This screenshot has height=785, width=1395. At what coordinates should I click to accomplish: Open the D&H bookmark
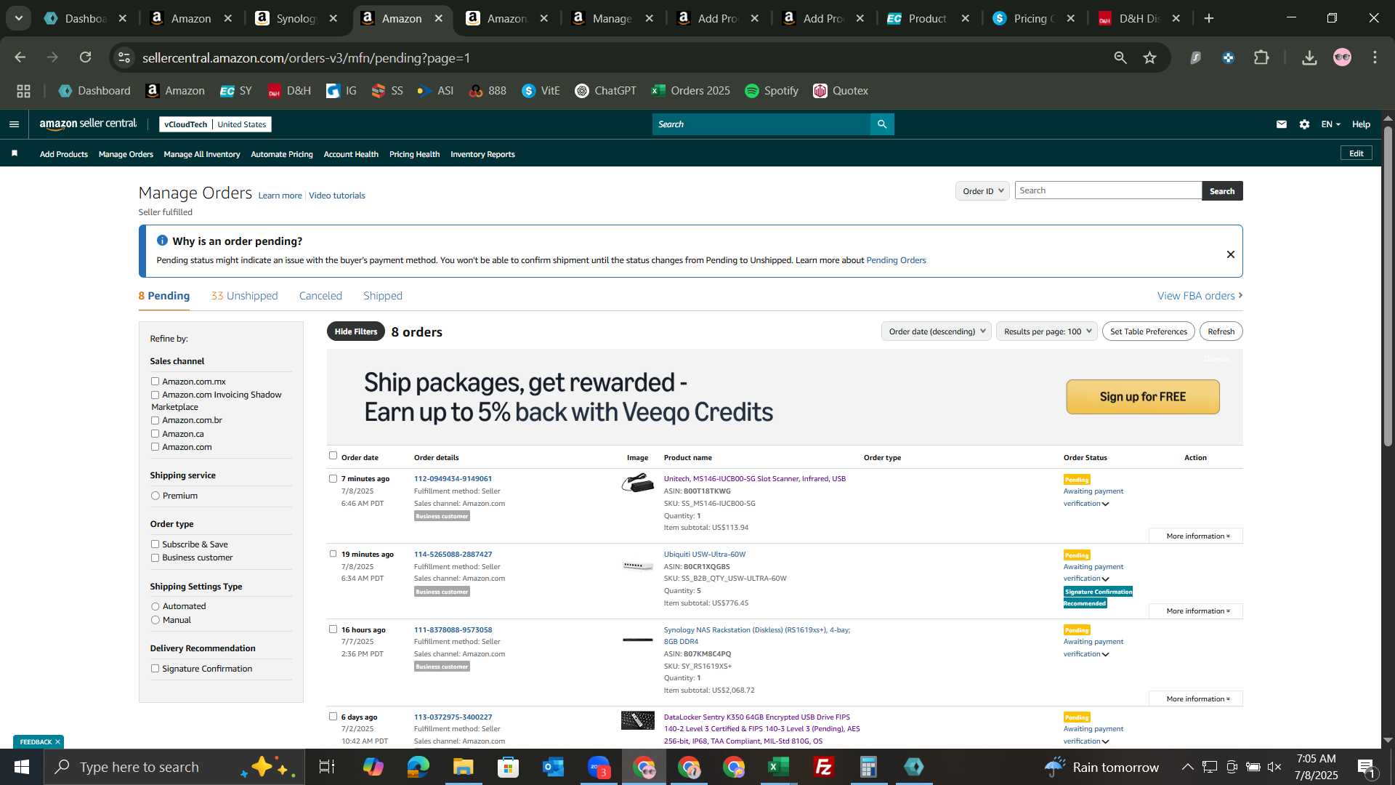289,91
